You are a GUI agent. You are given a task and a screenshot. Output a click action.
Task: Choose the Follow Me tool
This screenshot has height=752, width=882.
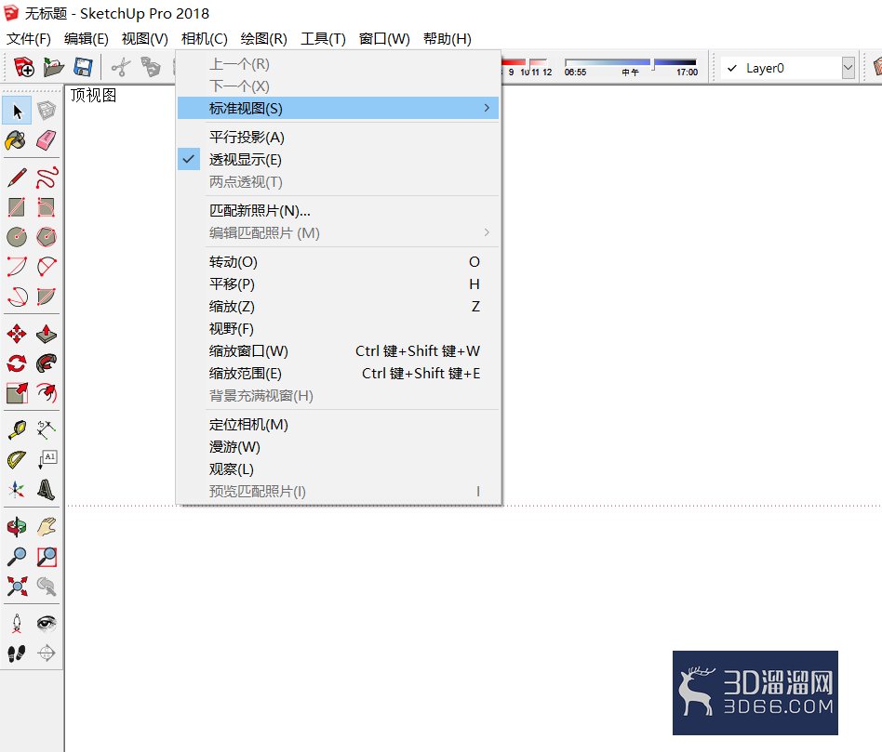pos(47,363)
